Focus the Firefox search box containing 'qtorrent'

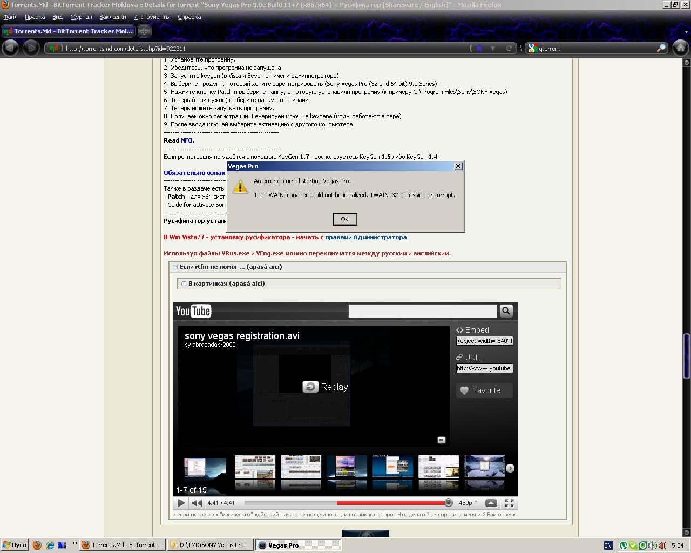(597, 48)
